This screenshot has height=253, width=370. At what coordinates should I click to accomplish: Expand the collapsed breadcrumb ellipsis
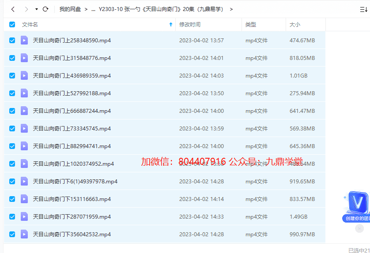[x=93, y=9]
